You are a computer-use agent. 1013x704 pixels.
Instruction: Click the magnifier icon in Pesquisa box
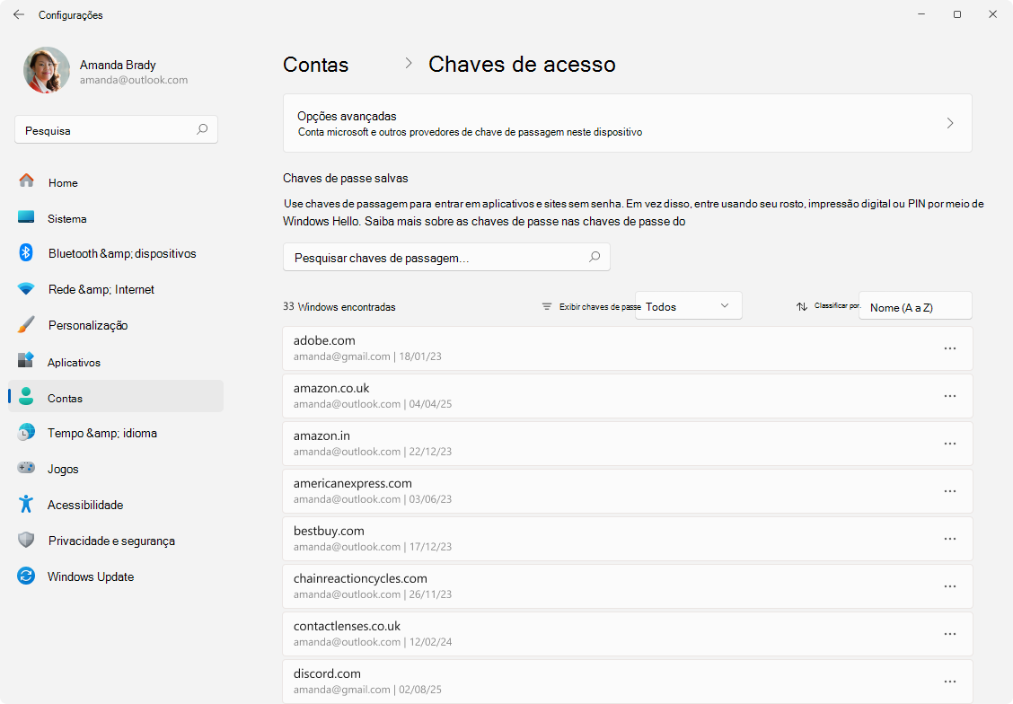(202, 129)
